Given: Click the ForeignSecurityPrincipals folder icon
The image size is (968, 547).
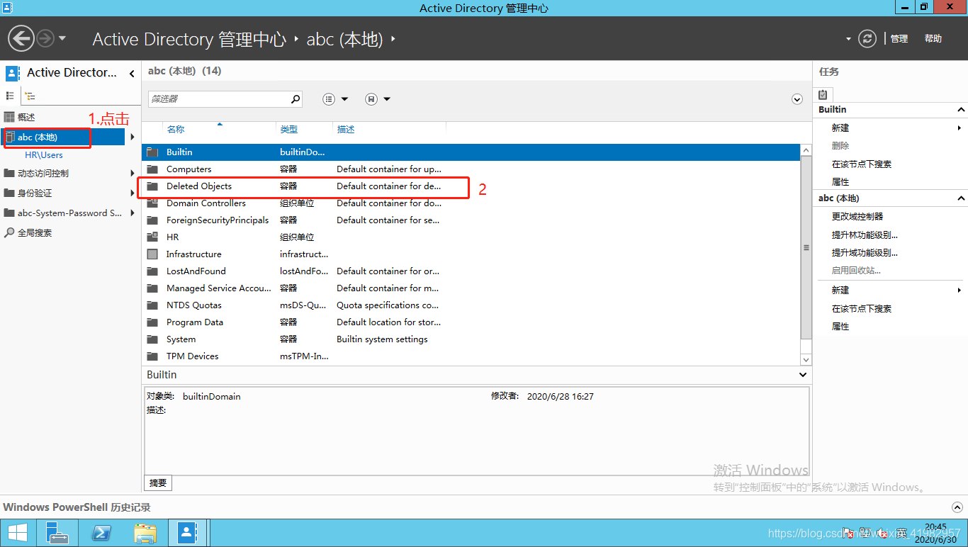Looking at the screenshot, I should (152, 220).
